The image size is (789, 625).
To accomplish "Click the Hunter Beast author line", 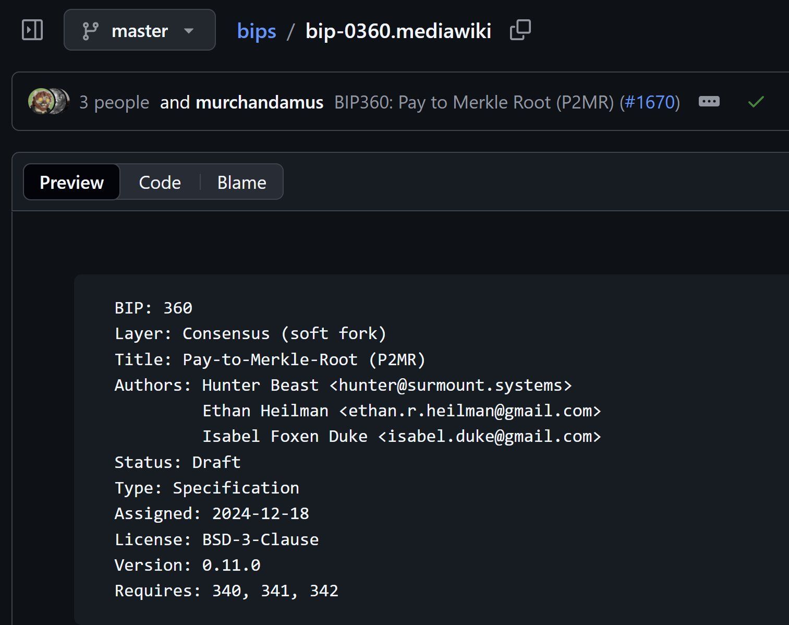I will (x=343, y=385).
